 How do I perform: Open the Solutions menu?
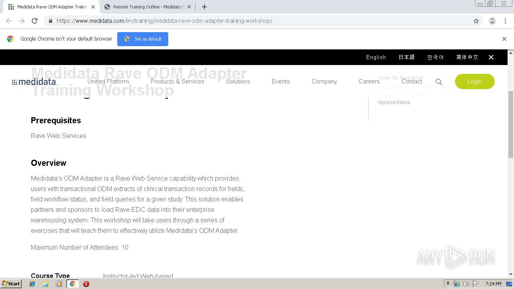coord(238,81)
